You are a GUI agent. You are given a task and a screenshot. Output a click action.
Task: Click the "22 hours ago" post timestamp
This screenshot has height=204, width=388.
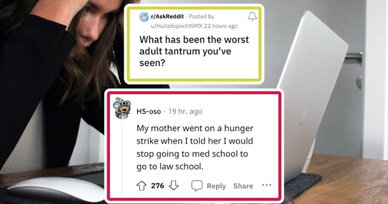coord(221,26)
